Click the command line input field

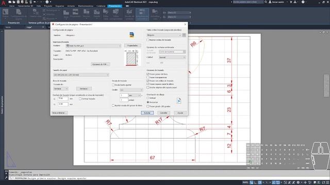tap(169, 178)
